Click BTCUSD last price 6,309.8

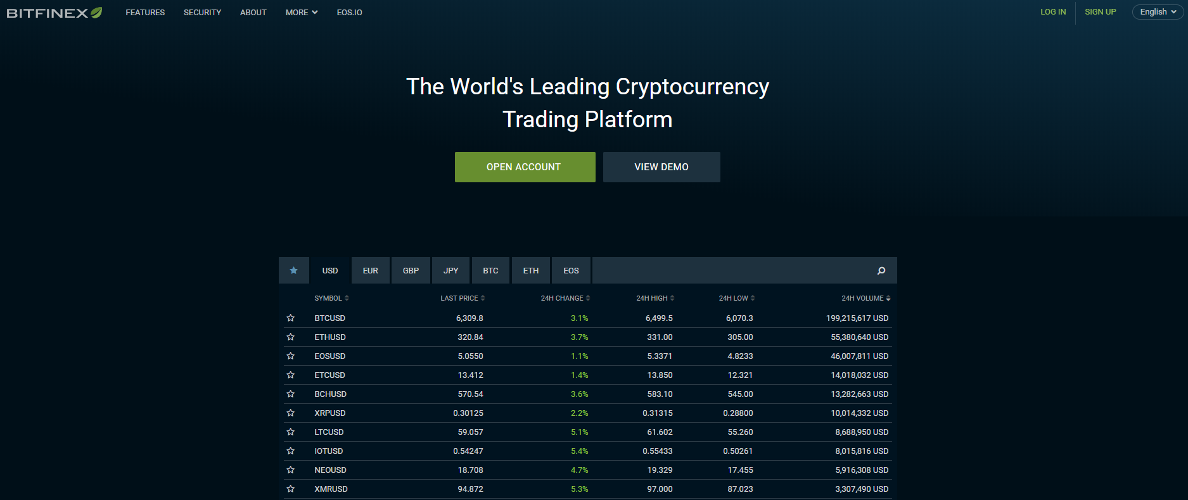pyautogui.click(x=469, y=318)
